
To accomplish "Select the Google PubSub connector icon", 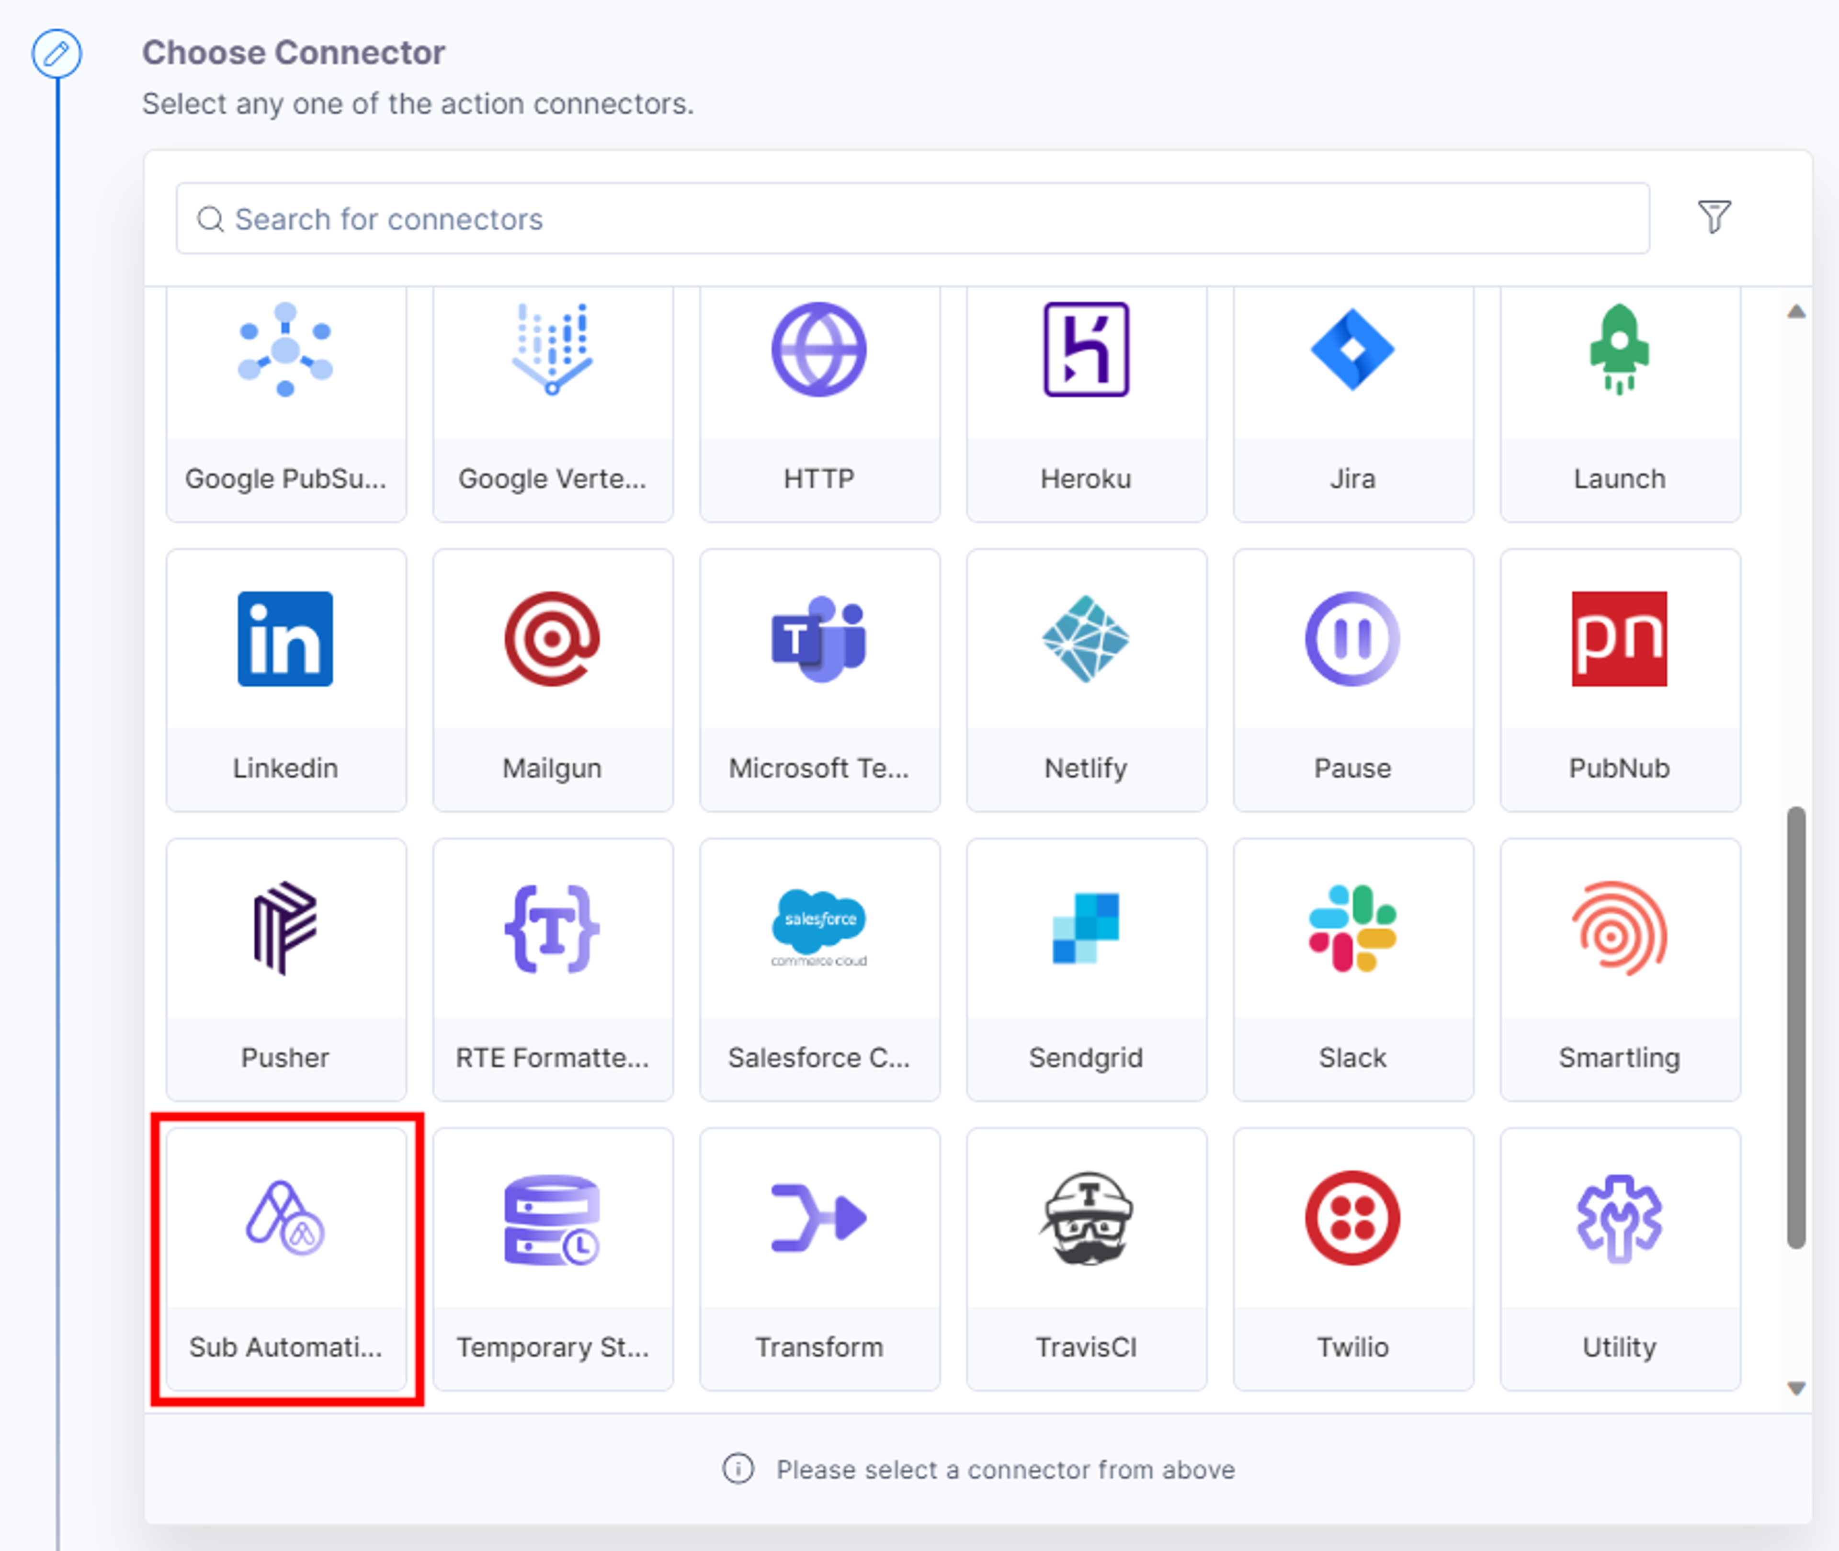I will point(285,350).
